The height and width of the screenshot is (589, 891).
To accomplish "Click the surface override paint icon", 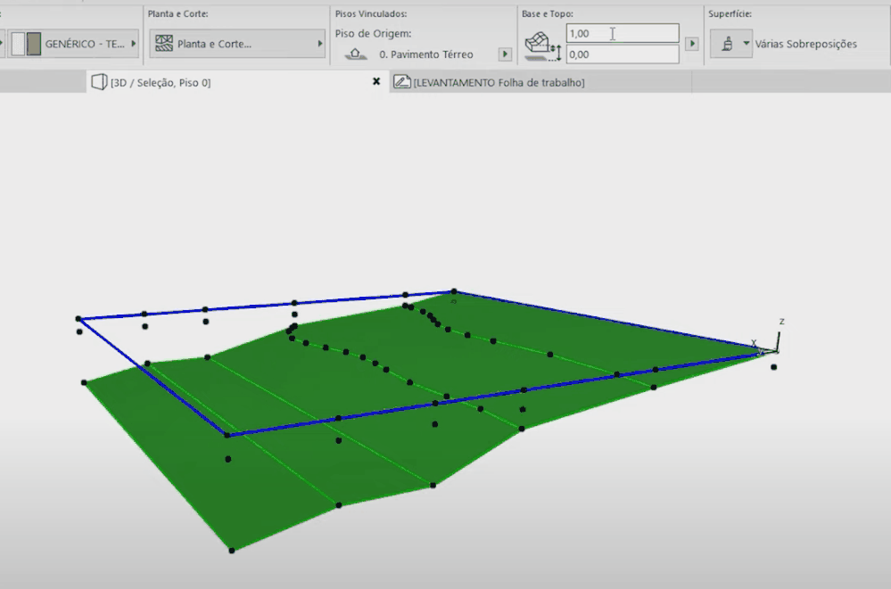I will 727,44.
